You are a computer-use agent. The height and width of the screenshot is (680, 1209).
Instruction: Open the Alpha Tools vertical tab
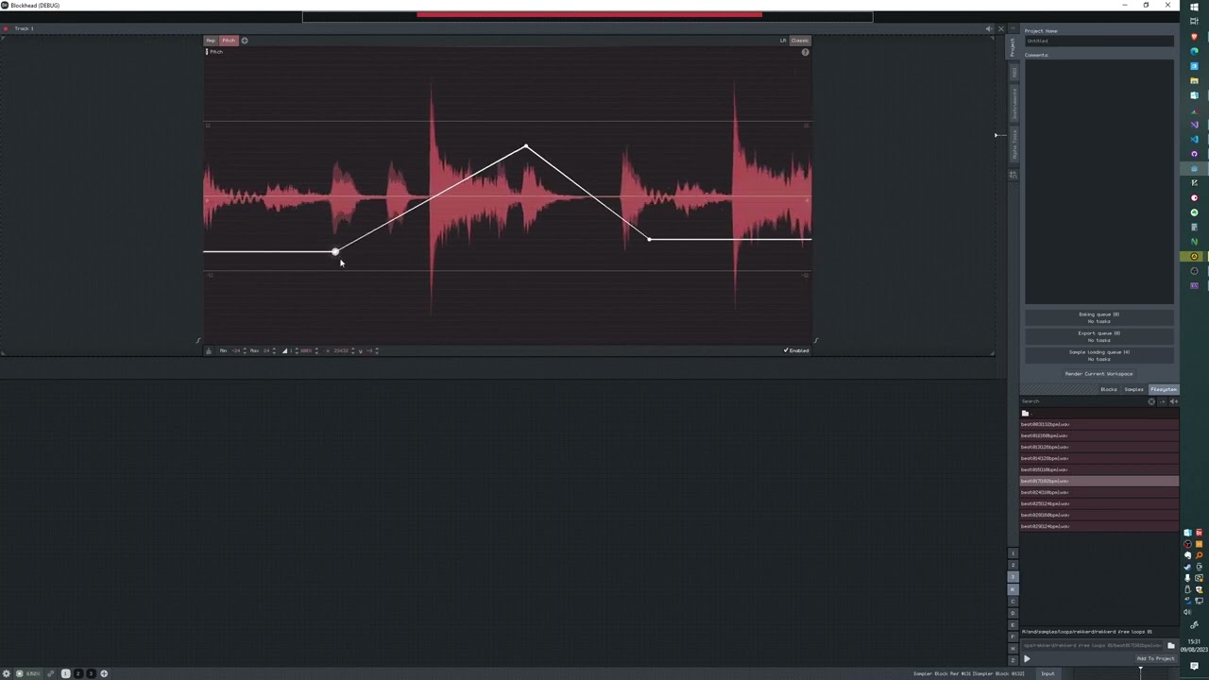point(1013,144)
